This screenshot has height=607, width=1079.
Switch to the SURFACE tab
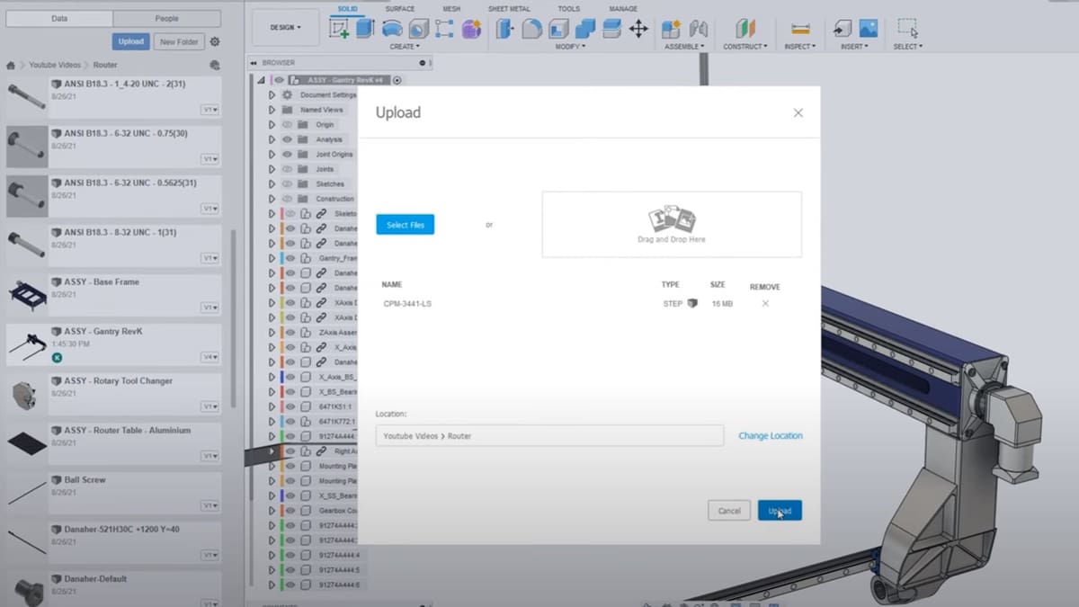(400, 9)
